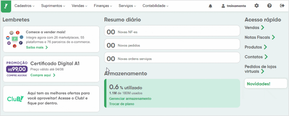Image resolution: width=289 pixels, height=116 pixels.
Task: Click the user profile icon for treinamento
Action: (223, 6)
